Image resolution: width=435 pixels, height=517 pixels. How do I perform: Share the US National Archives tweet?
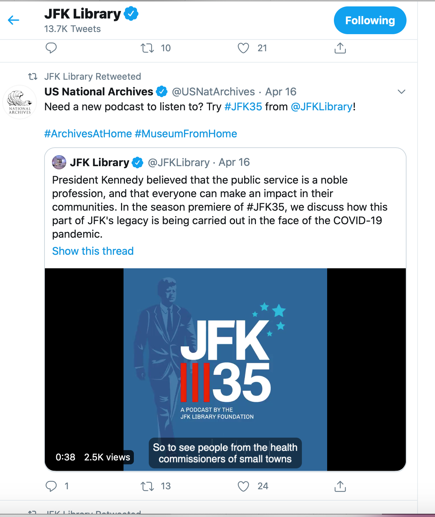(340, 486)
